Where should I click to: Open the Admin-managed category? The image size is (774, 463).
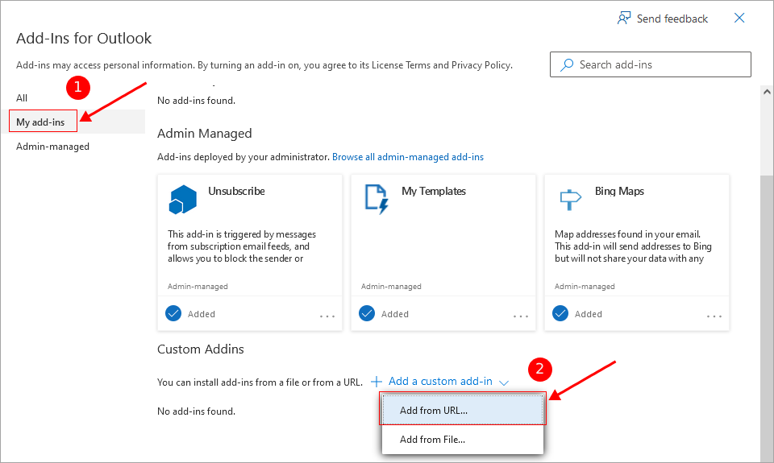(x=52, y=147)
